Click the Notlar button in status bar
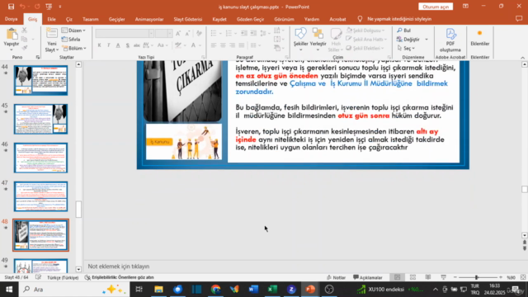 click(337, 277)
